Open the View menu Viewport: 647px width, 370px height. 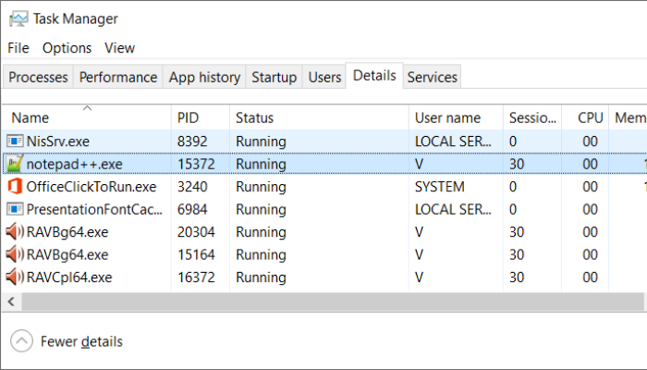[x=119, y=48]
